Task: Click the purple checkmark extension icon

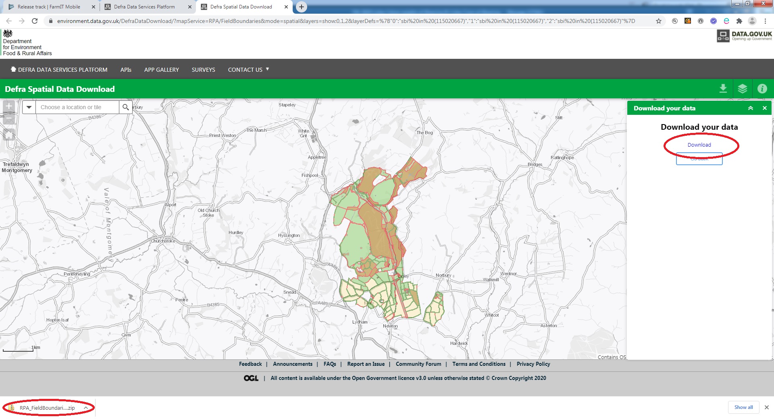Action: pos(714,21)
